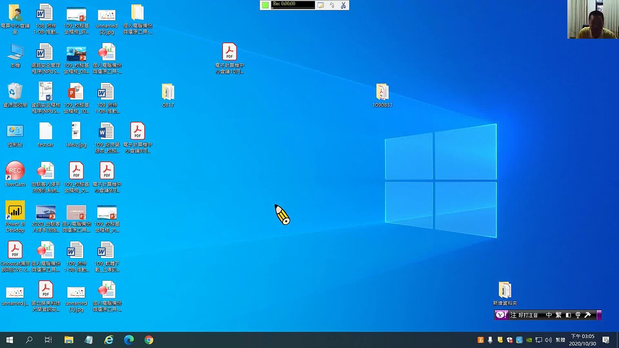The image size is (619, 348).
Task: Click the 繁體 language indicator in tray
Action: coord(560,340)
